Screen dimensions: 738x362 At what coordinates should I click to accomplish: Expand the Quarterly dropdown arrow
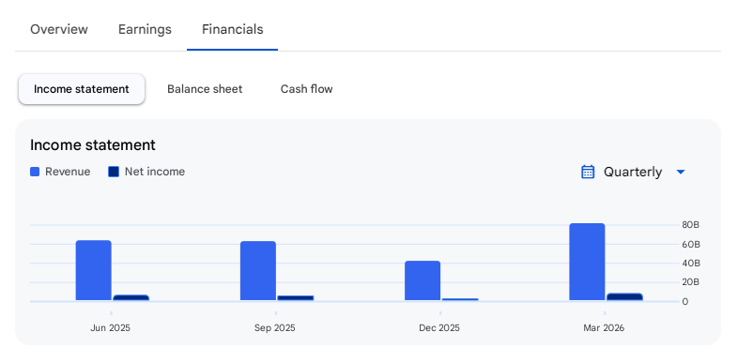(680, 172)
